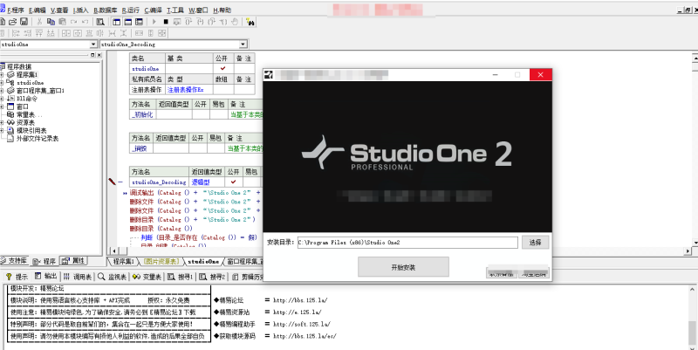This screenshot has width=698, height=350.
Task: Expand the 窗口程序集_窗口1 tree node
Action: [x=2, y=91]
